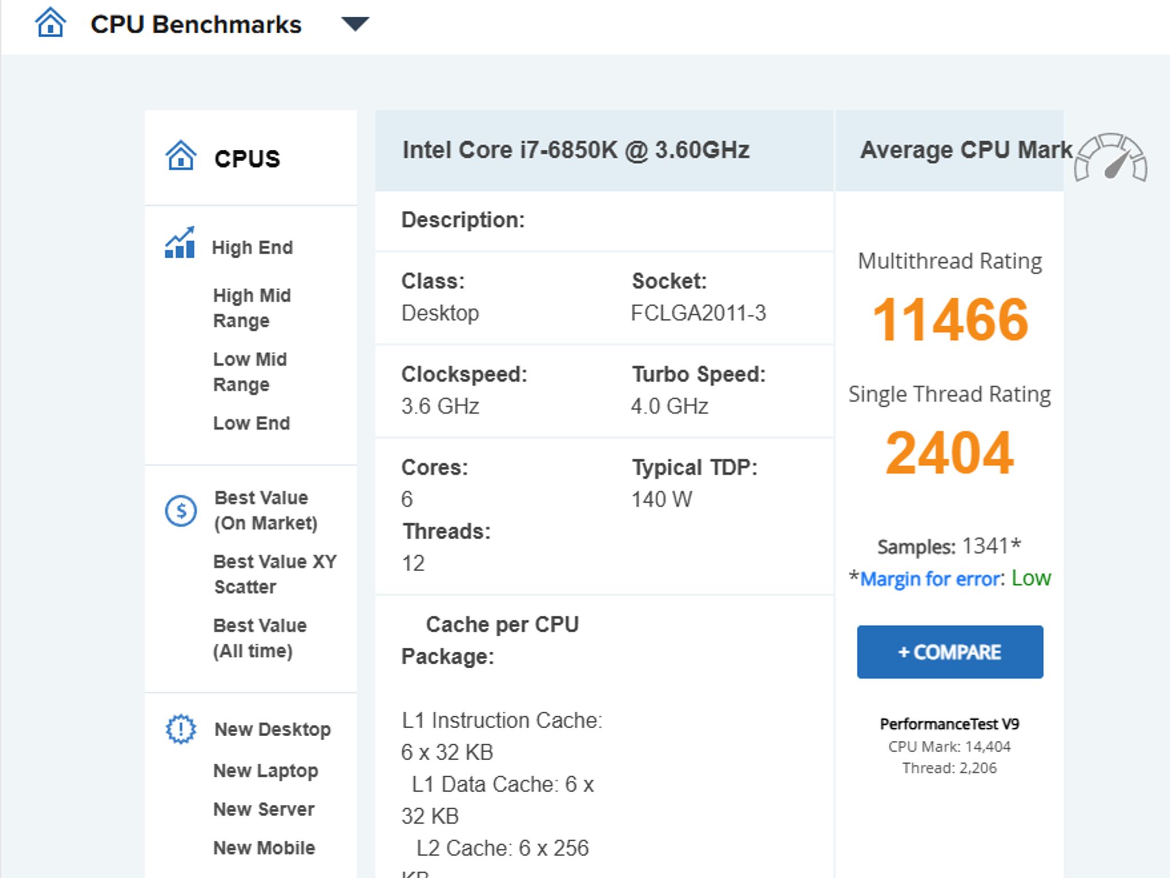
Task: Click the Average CPU Mark heading
Action: click(967, 150)
